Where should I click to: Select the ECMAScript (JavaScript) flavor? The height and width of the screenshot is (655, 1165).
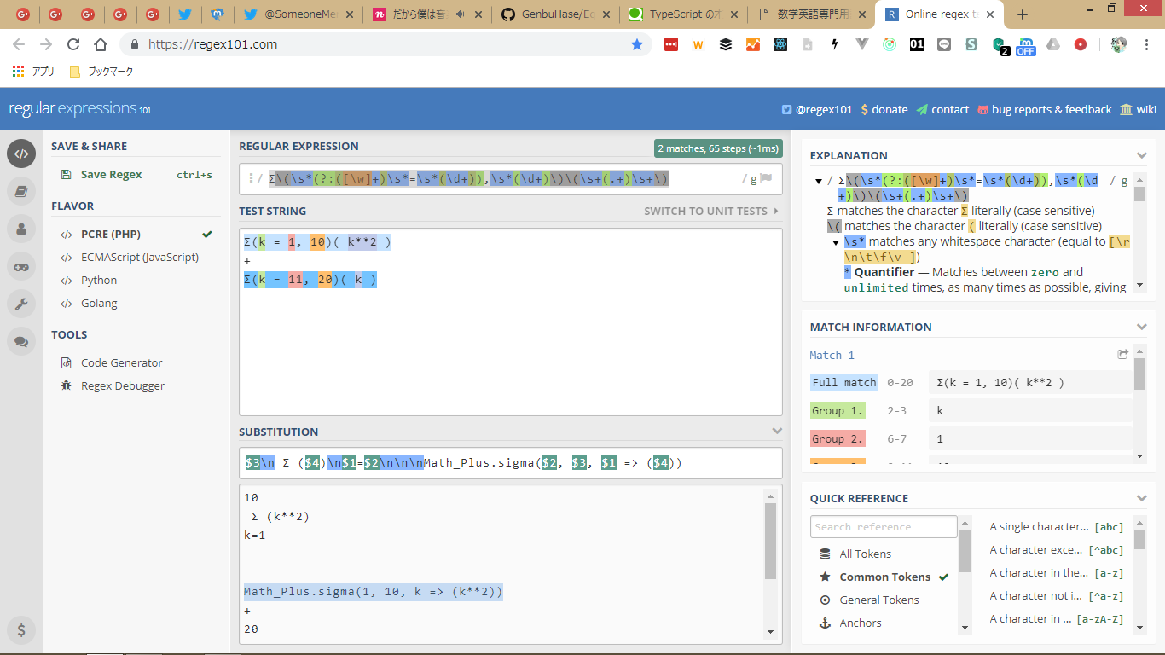[x=139, y=257]
